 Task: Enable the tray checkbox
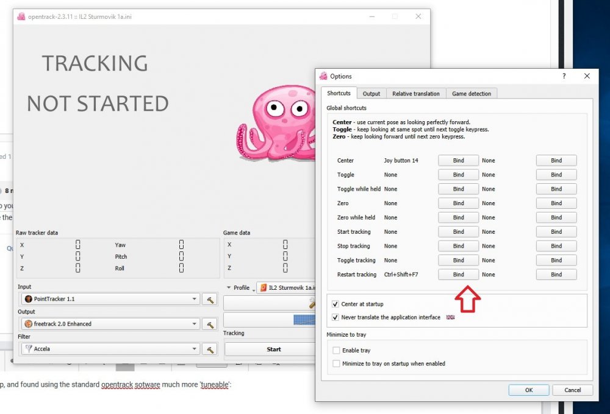(336, 350)
